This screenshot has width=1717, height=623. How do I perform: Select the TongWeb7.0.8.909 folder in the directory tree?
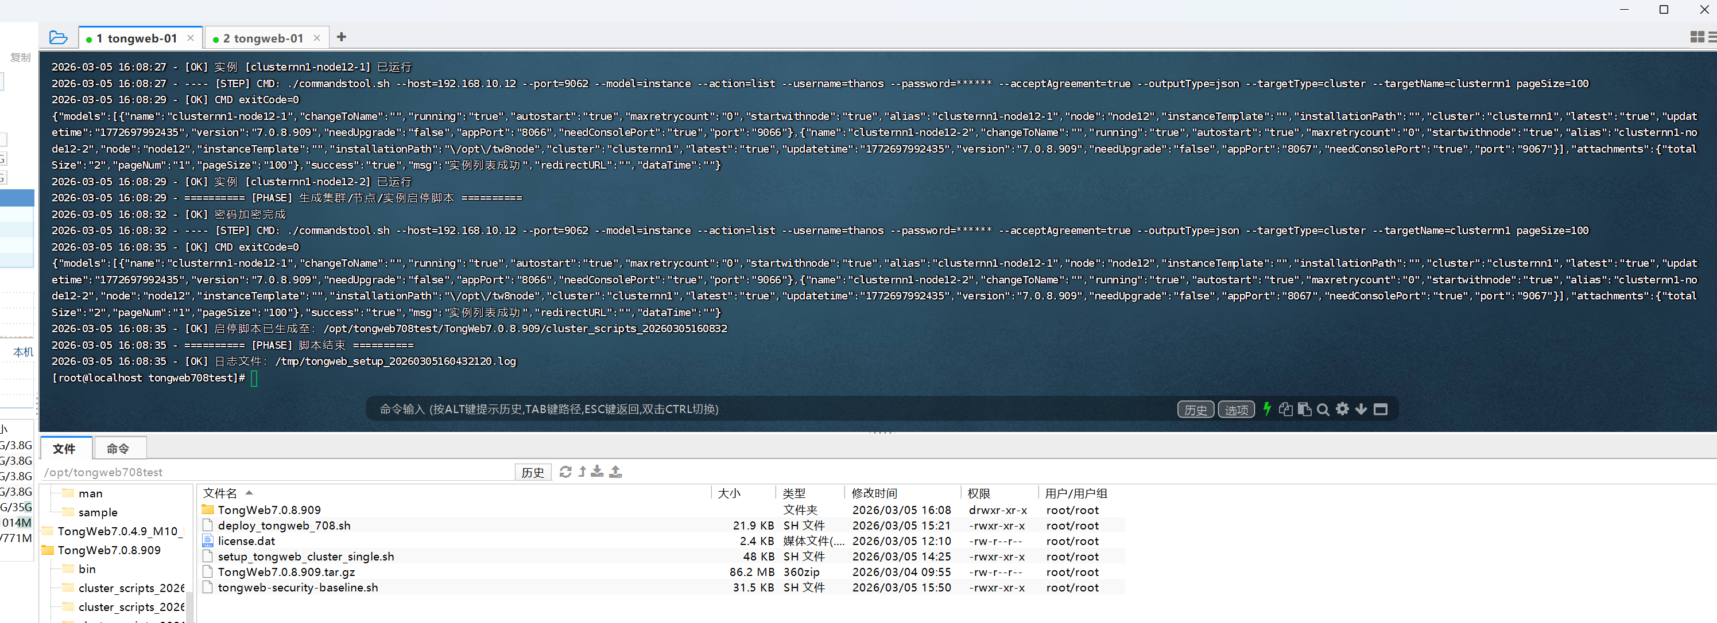pos(108,550)
